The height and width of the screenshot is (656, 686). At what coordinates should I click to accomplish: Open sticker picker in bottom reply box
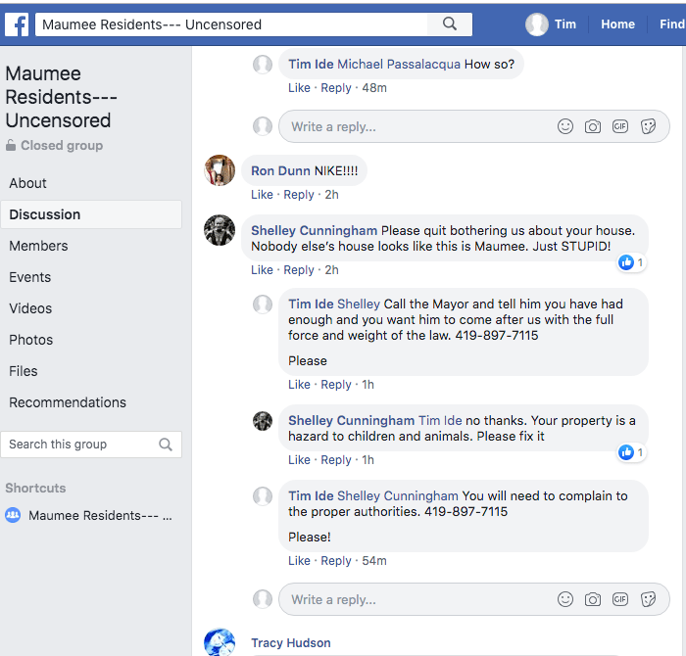(x=648, y=599)
